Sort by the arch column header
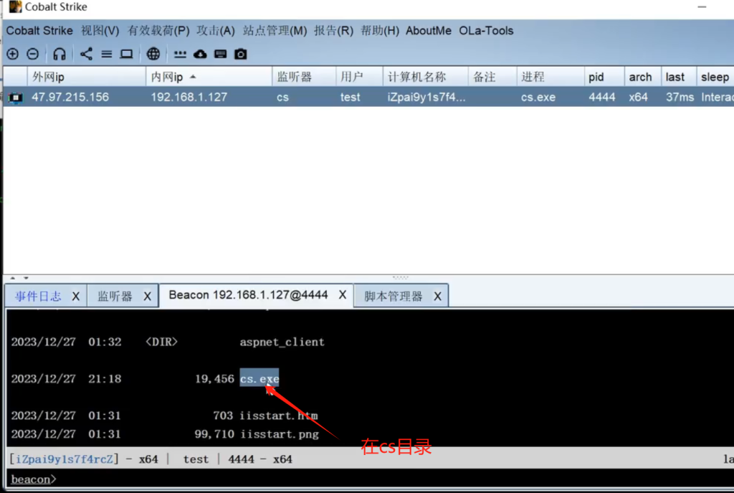Viewport: 734px width, 493px height. (x=643, y=77)
